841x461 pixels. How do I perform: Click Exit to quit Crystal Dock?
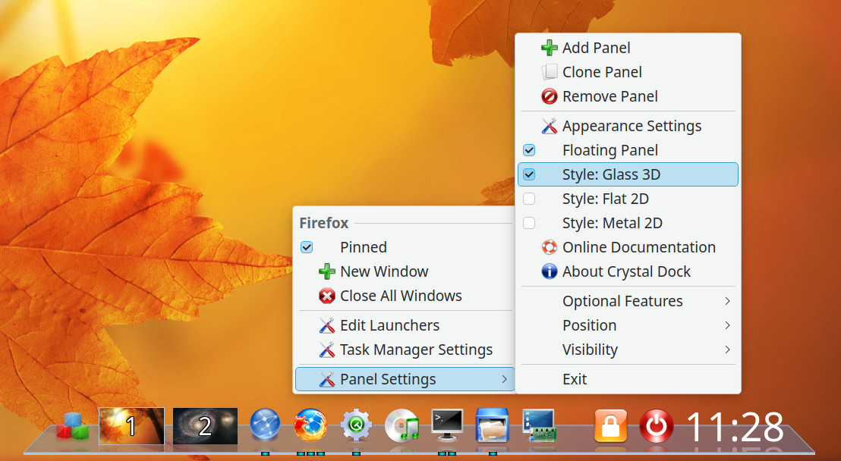pyautogui.click(x=575, y=378)
